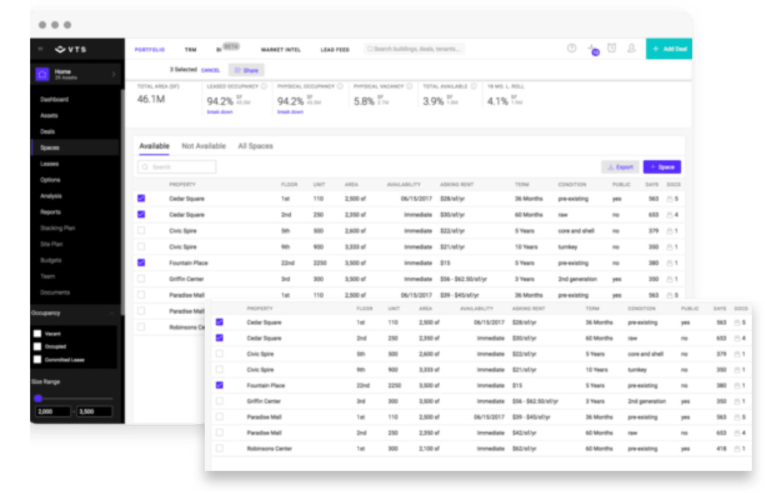Open the TRM tab
This screenshot has height=493, width=765.
pyautogui.click(x=190, y=50)
